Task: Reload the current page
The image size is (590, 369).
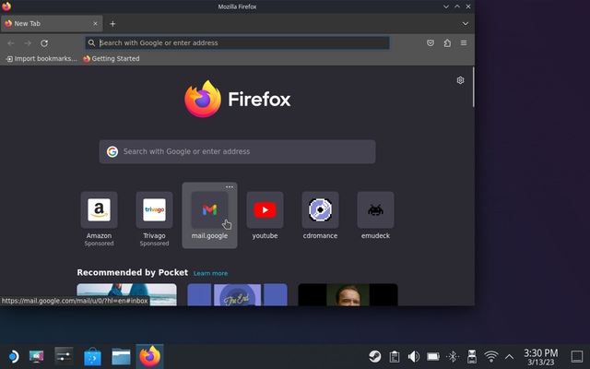Action: tap(44, 43)
